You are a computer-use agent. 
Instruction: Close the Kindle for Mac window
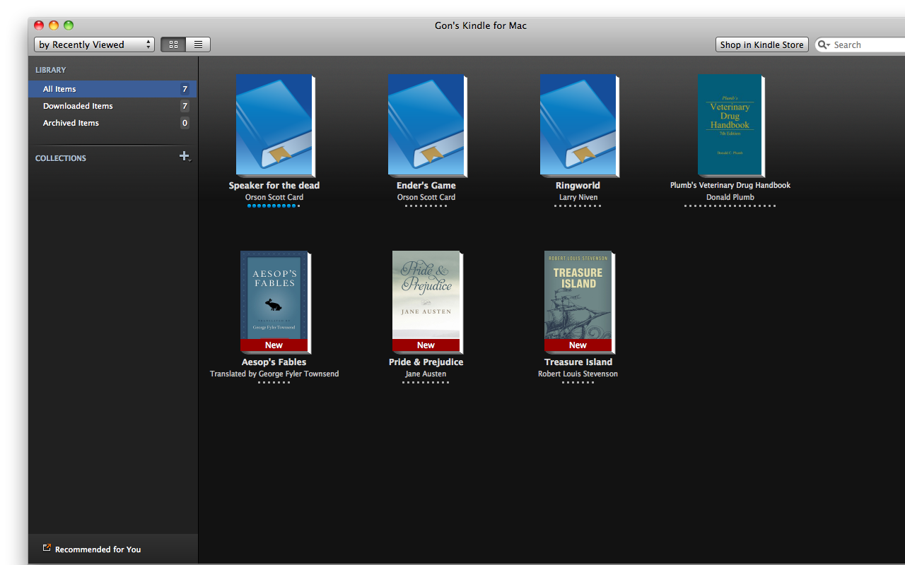coord(39,25)
